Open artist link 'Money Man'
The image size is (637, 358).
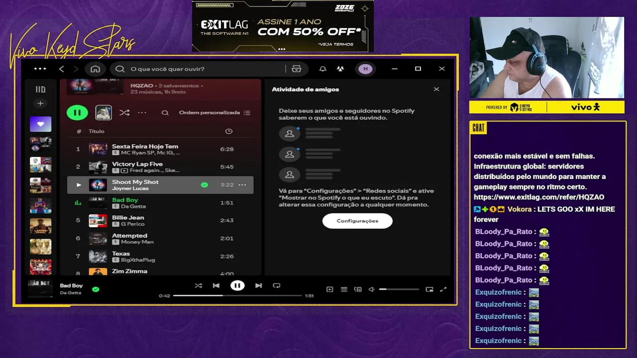[x=137, y=242]
